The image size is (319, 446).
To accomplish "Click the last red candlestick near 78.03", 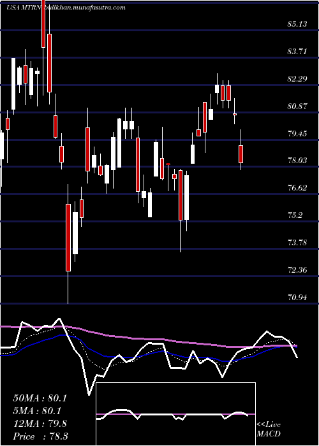I will [x=241, y=154].
